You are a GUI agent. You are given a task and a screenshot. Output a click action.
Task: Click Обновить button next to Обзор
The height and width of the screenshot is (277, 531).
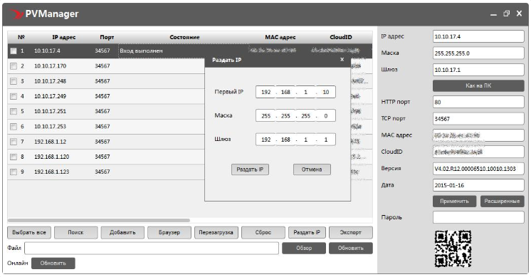pyautogui.click(x=351, y=249)
